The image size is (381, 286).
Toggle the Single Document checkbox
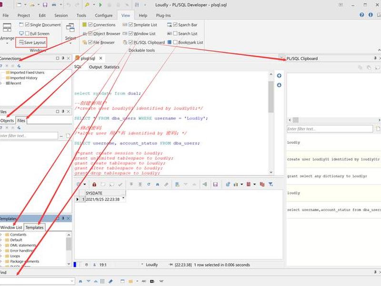[x=27, y=25]
